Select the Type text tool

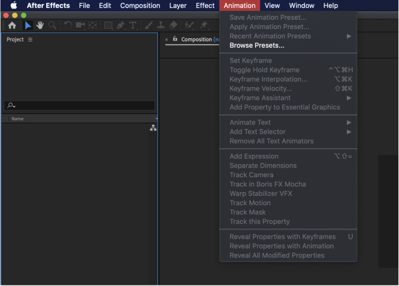(x=133, y=25)
